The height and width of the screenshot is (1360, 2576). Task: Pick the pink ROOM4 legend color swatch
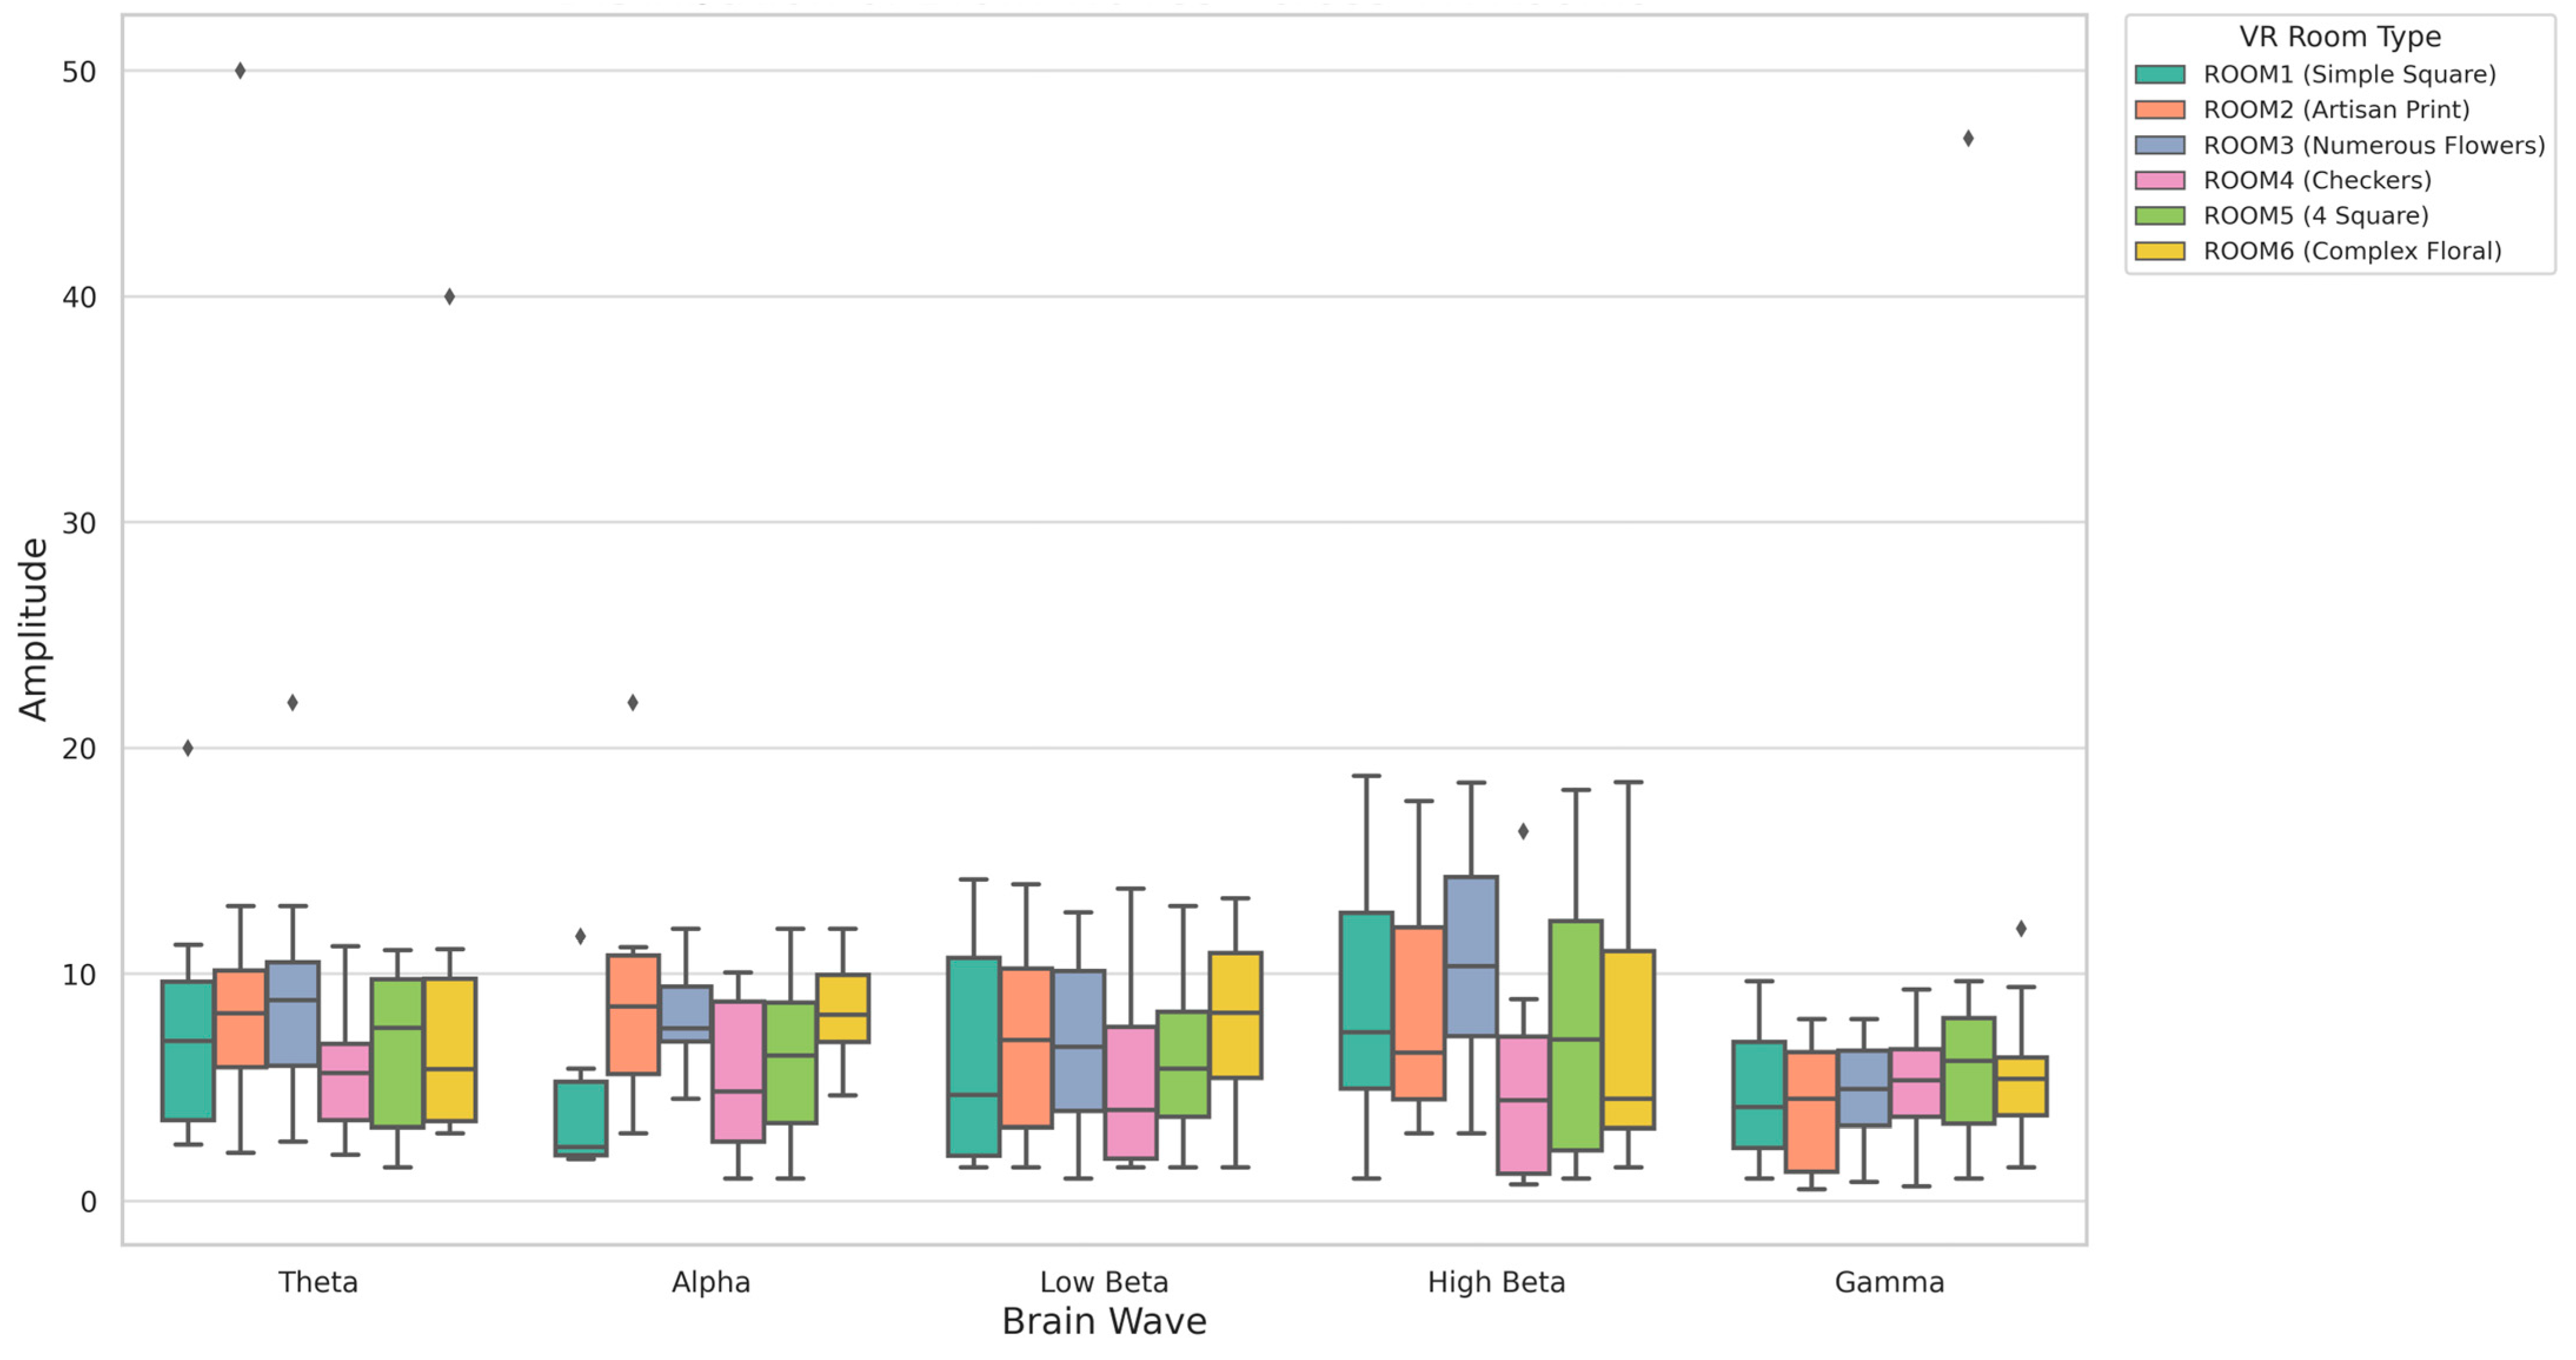click(2159, 181)
